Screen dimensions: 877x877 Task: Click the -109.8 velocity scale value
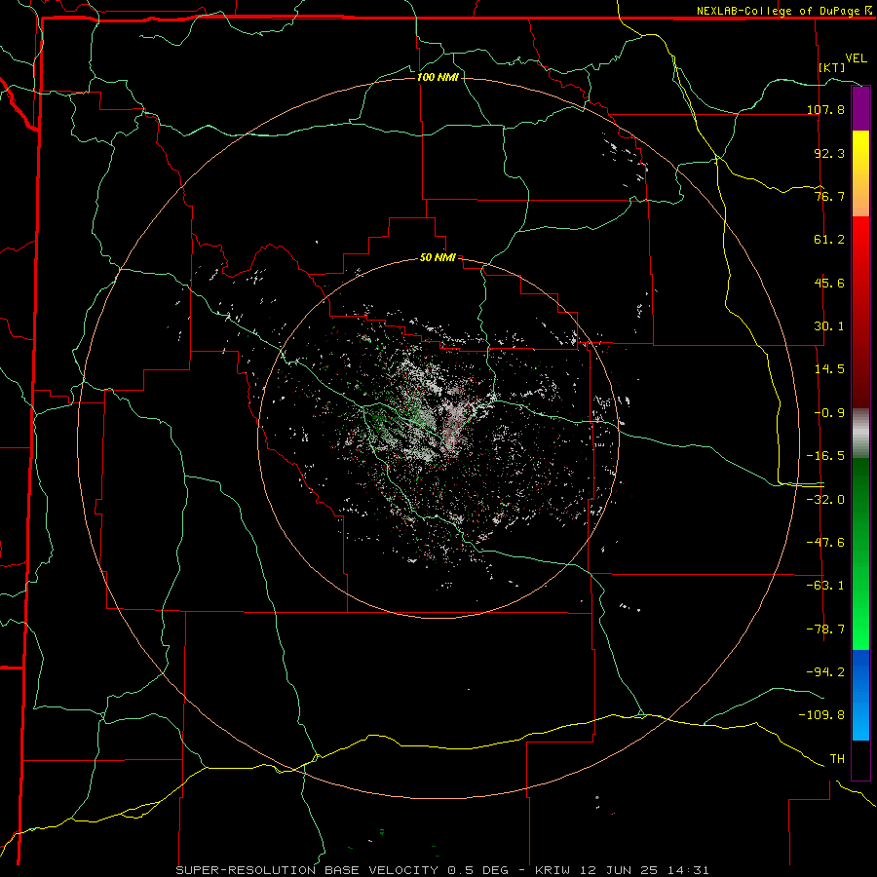pyautogui.click(x=822, y=715)
